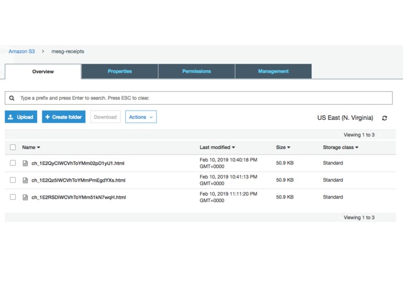
Task: Click the mesg-receipts bucket breadcrumb
Action: 68,52
